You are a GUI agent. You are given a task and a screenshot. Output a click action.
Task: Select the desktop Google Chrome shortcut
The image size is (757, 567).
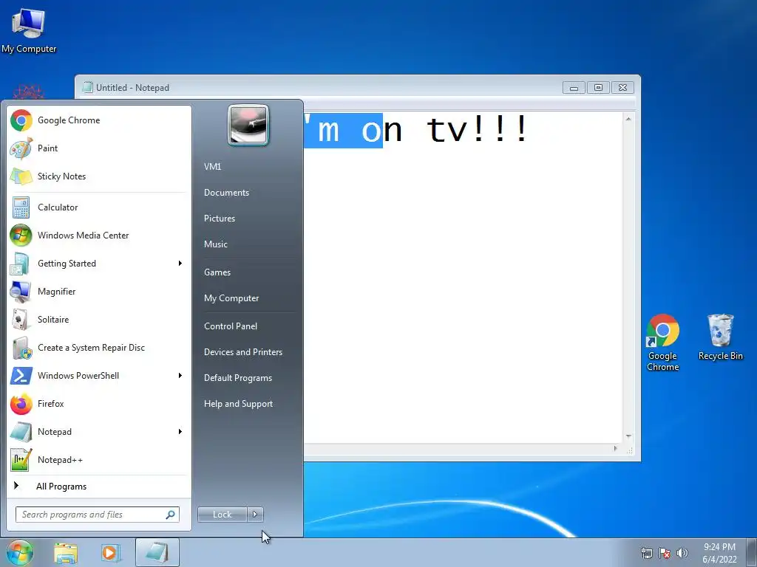pyautogui.click(x=663, y=343)
